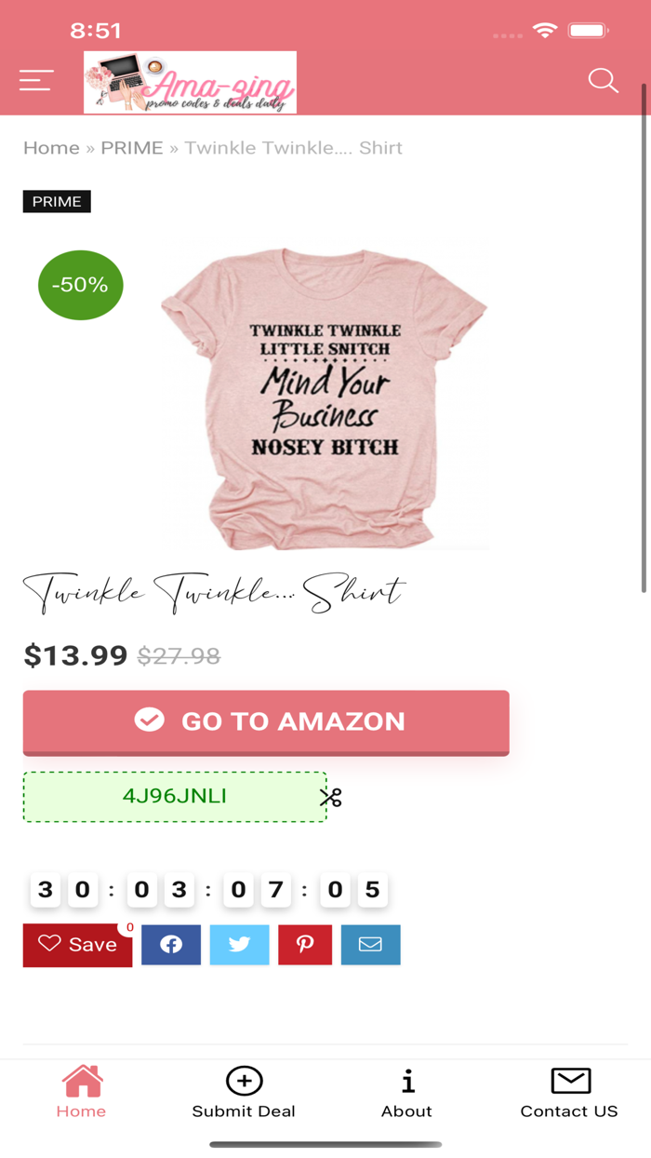Share deal on Facebook
This screenshot has width=651, height=1158.
click(x=171, y=945)
